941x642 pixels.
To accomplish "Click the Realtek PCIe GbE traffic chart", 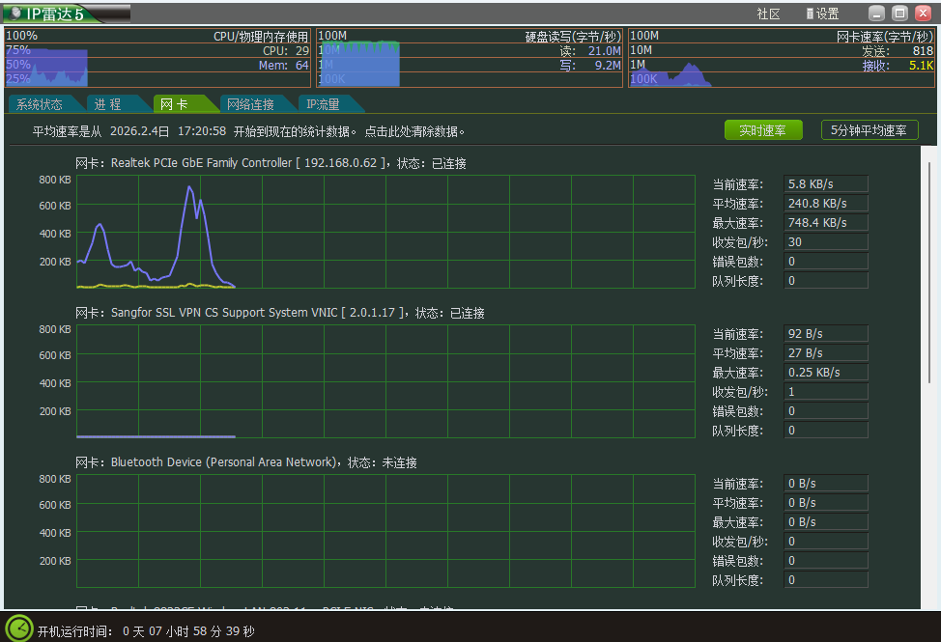I will point(385,232).
